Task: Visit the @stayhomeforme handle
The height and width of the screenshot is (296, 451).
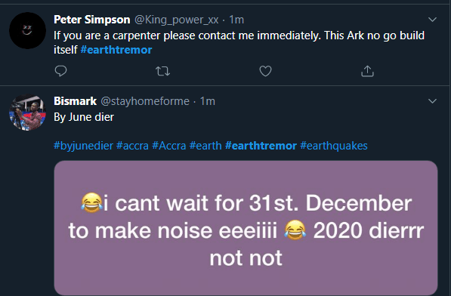Action: 145,101
